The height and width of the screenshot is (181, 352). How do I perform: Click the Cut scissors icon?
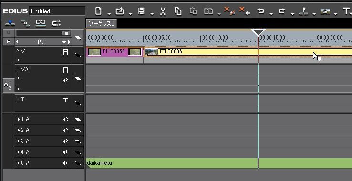163,11
